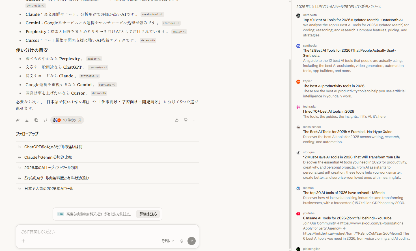Click the 詳細はこちら button in Pro banner
The width and height of the screenshot is (416, 251).
click(x=148, y=214)
